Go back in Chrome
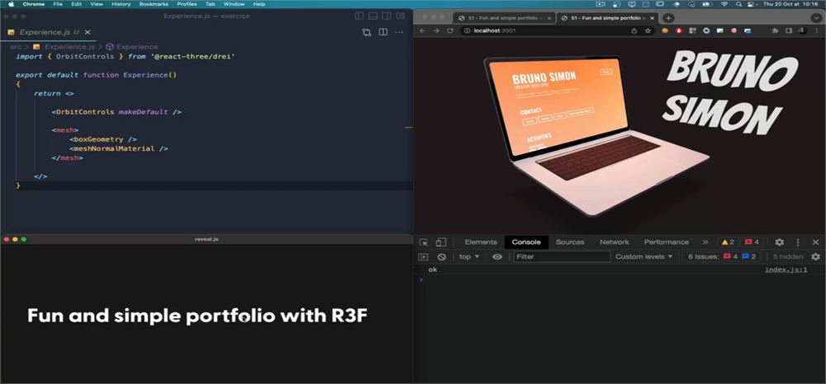The width and height of the screenshot is (826, 384). click(422, 31)
